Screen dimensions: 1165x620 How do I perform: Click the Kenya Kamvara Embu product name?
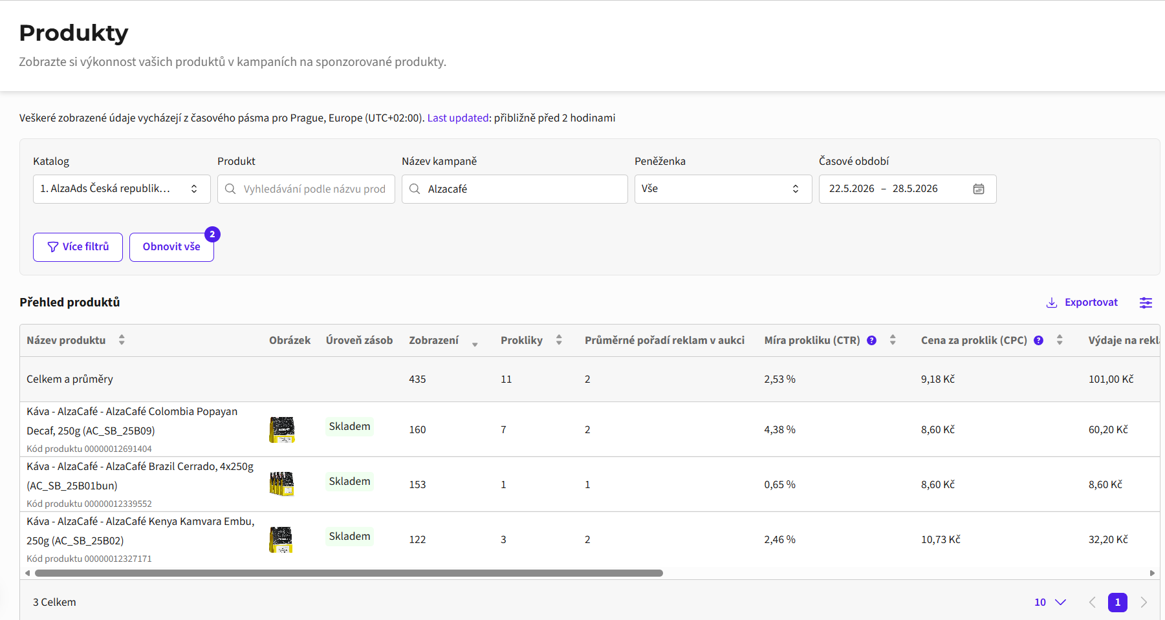coord(140,531)
